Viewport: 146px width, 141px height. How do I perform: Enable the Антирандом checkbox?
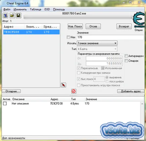coord(126,56)
